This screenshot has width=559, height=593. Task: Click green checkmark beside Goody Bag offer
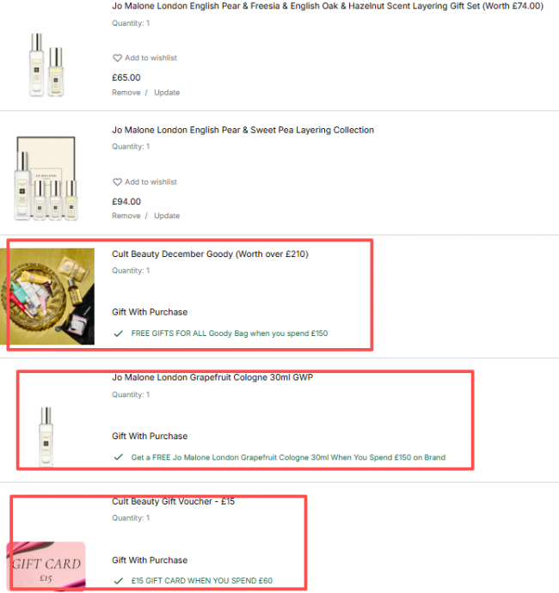(x=119, y=333)
